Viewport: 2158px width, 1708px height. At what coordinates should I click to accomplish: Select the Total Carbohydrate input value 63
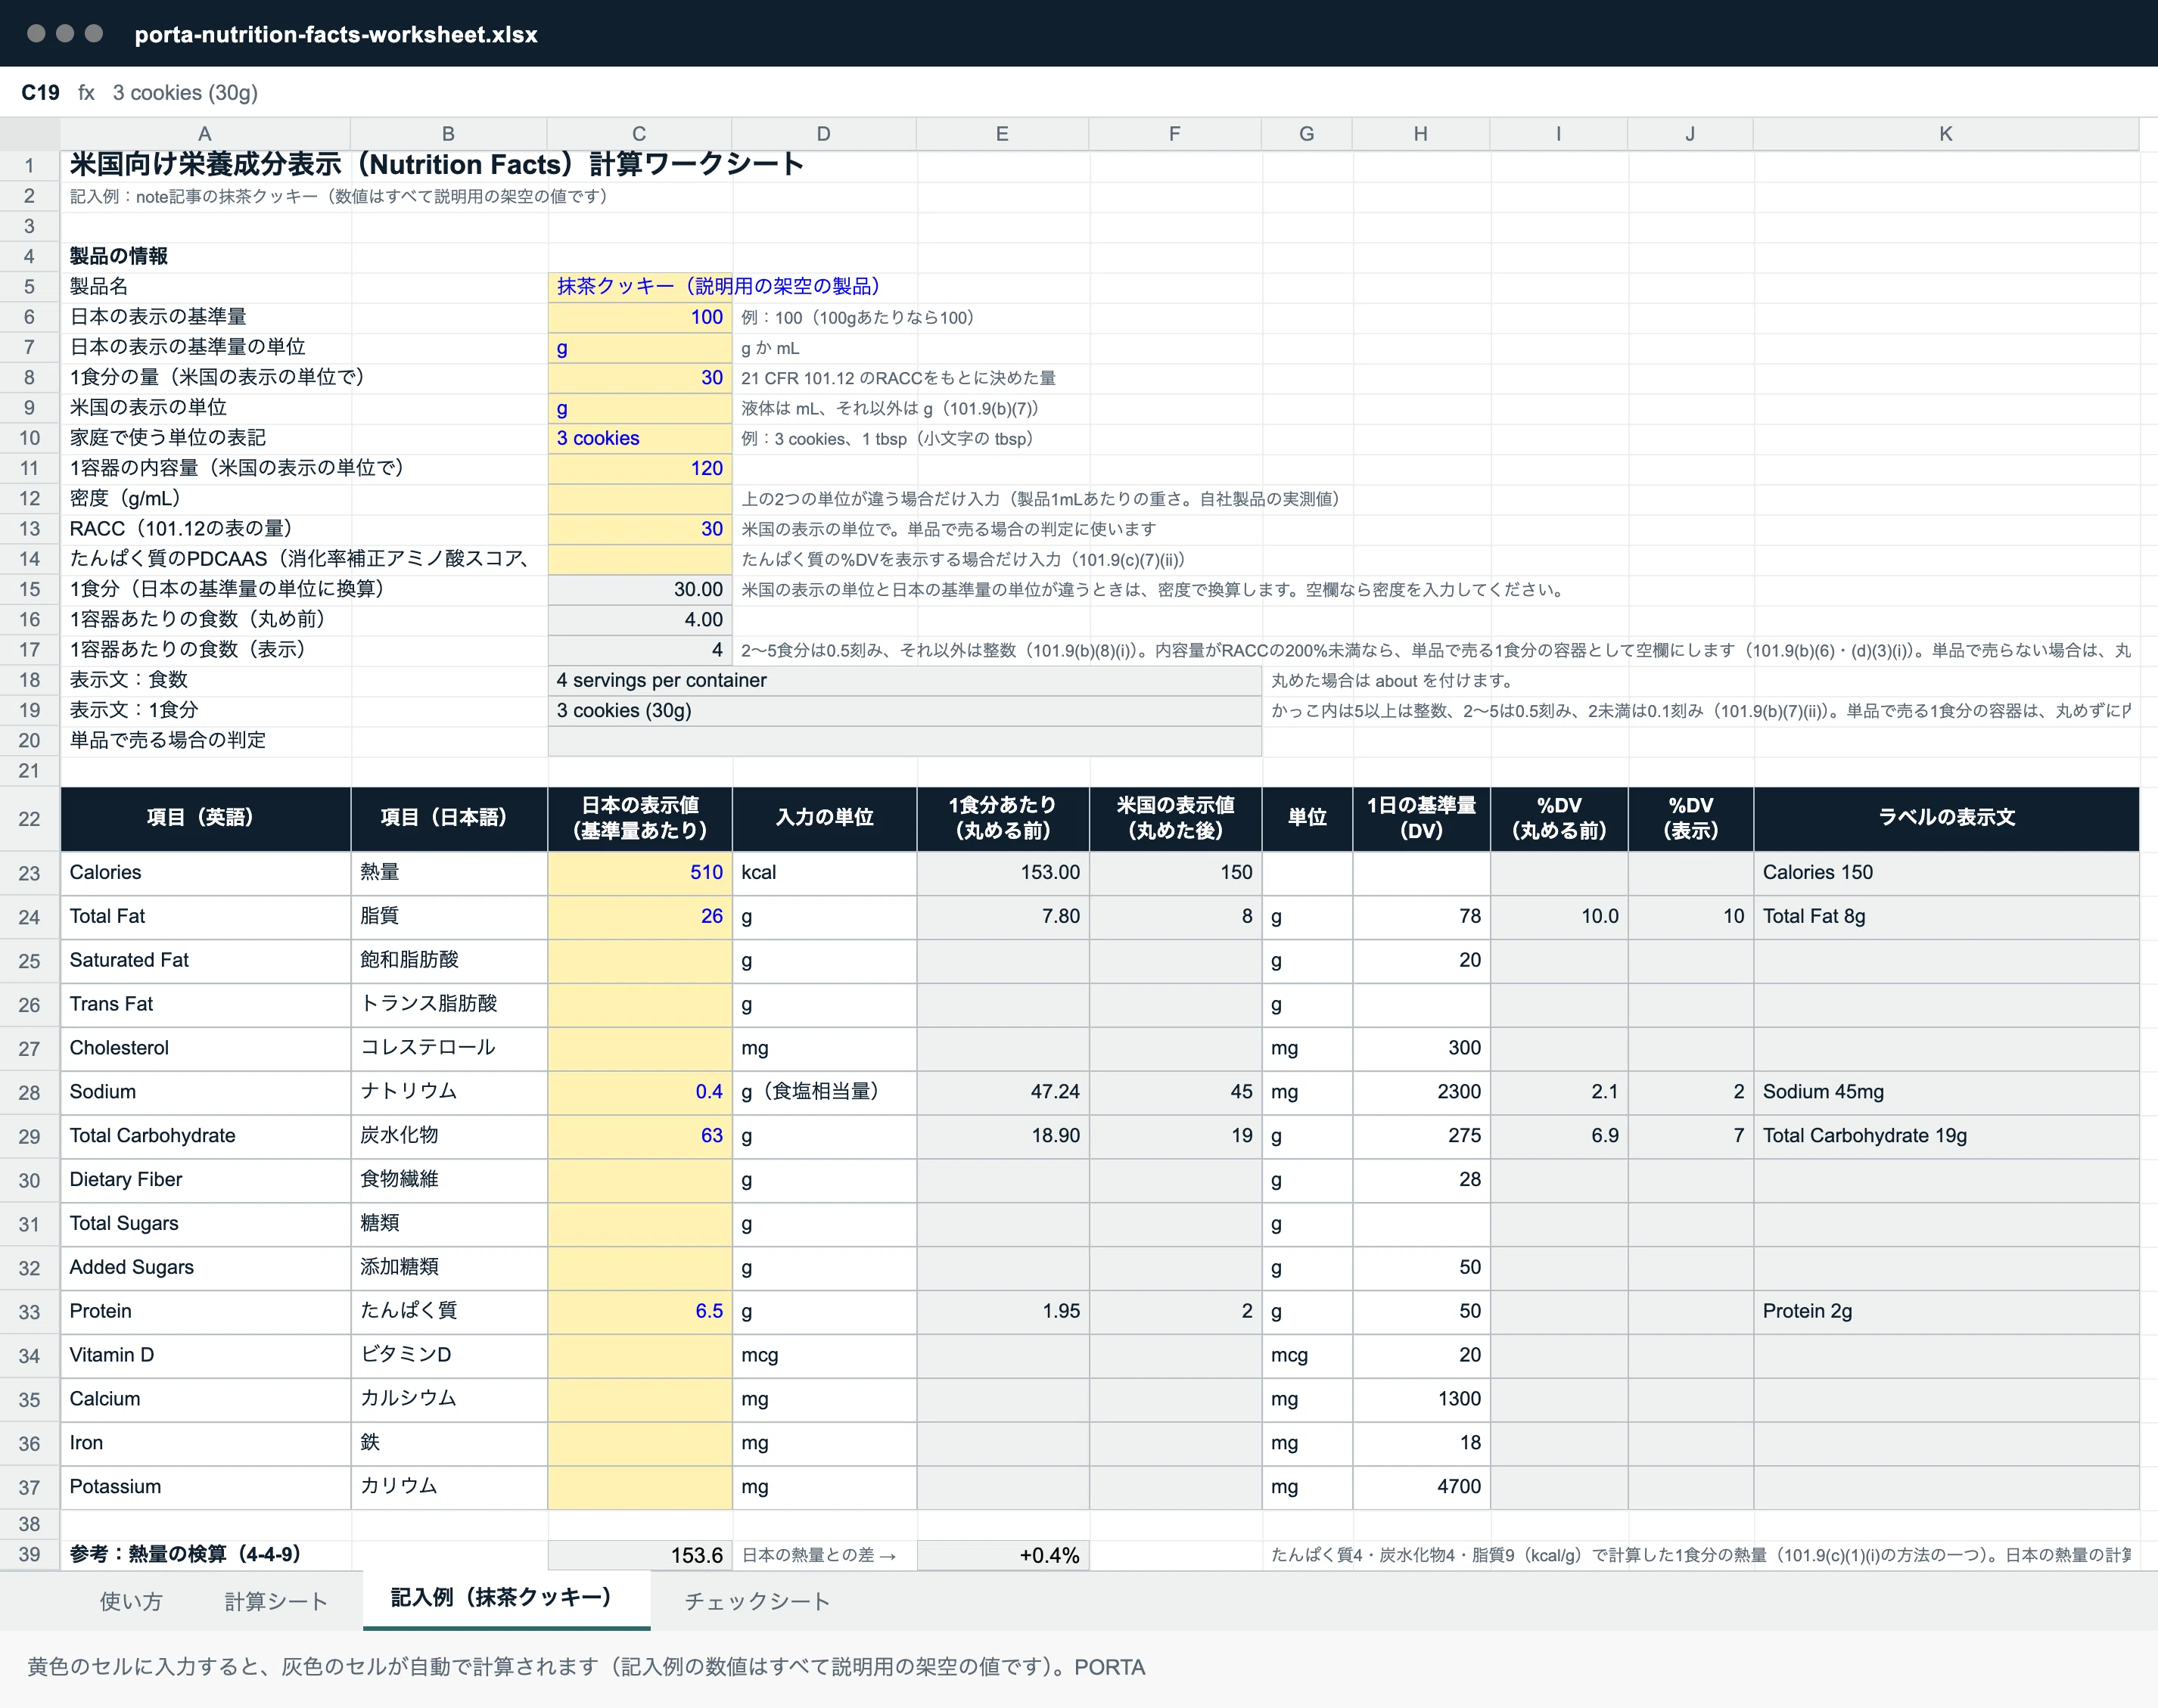(x=639, y=1136)
